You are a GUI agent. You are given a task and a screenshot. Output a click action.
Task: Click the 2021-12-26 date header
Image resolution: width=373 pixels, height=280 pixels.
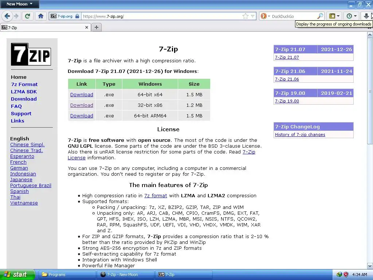[336, 49]
